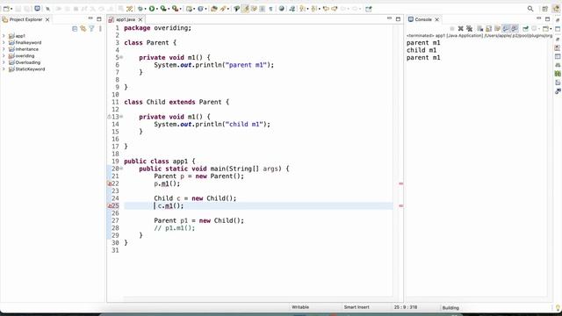Click the Coverage run icon in toolbar
Screen dimensions: 562x316
click(163, 9)
